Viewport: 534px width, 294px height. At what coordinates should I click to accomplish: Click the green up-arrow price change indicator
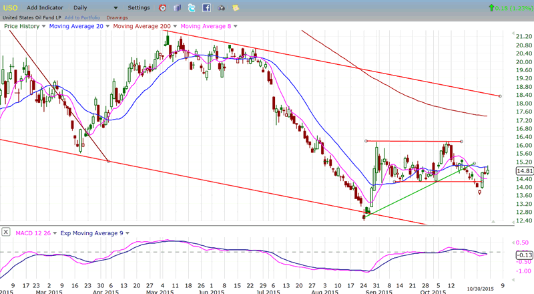(491, 7)
